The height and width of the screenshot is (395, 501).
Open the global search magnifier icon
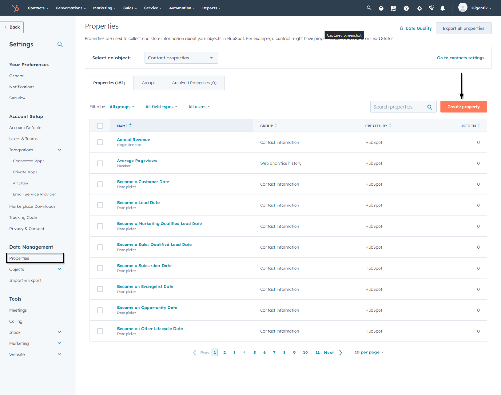click(x=369, y=8)
